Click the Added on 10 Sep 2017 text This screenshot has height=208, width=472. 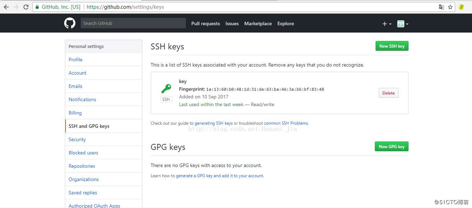(x=203, y=97)
